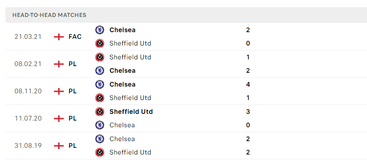Open Sheffield Utd name in 31.08.19 match
The image size is (367, 163).
click(130, 152)
